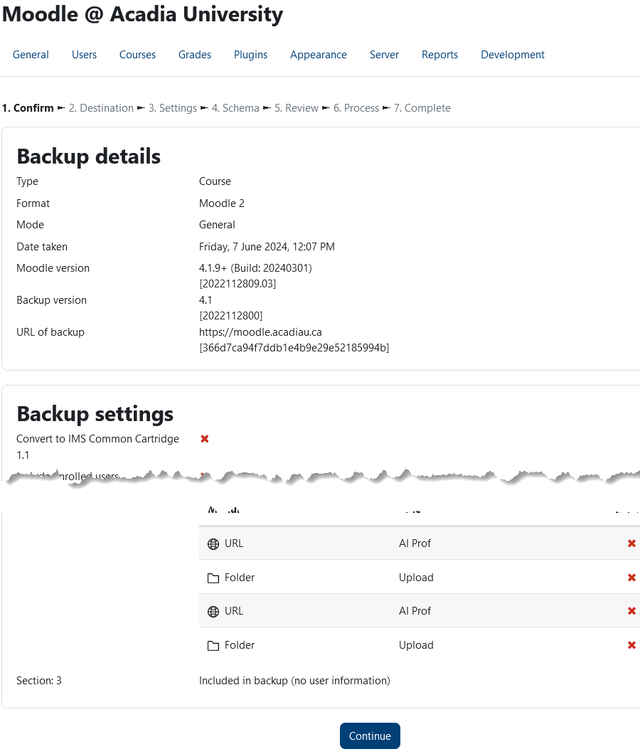640x754 pixels.
Task: Open the Server tab
Action: tap(384, 55)
